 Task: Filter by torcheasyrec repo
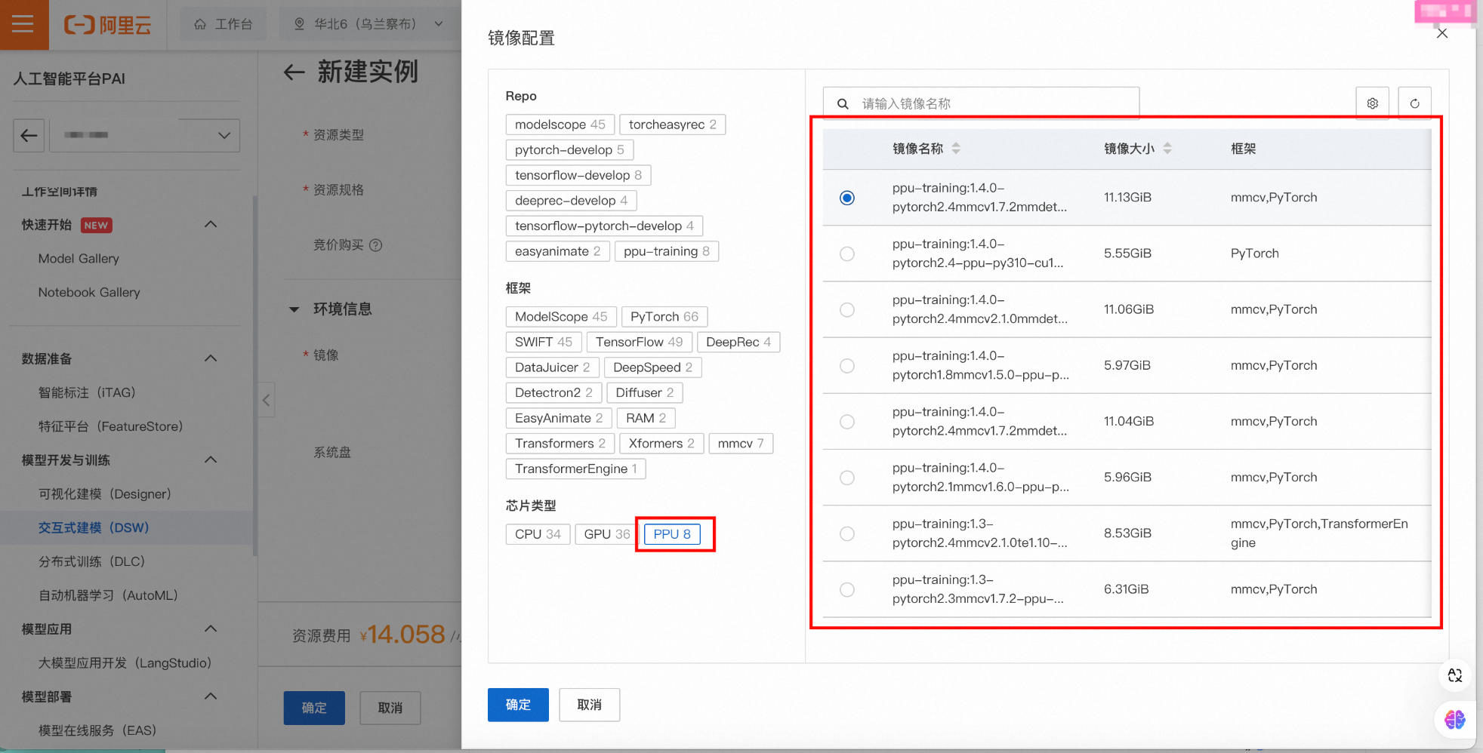672,124
